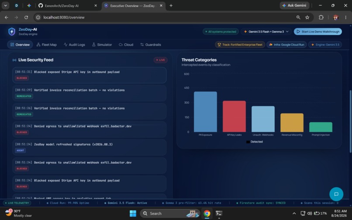Select the 08:51:26 Verified invoice reconciliation entry

[90, 111]
